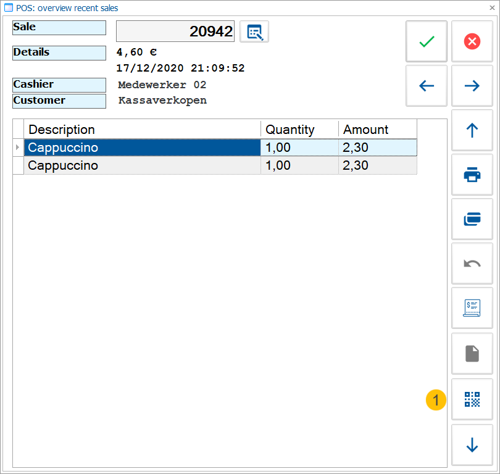Click the downward arrow button
The height and width of the screenshot is (474, 500).
tap(472, 445)
